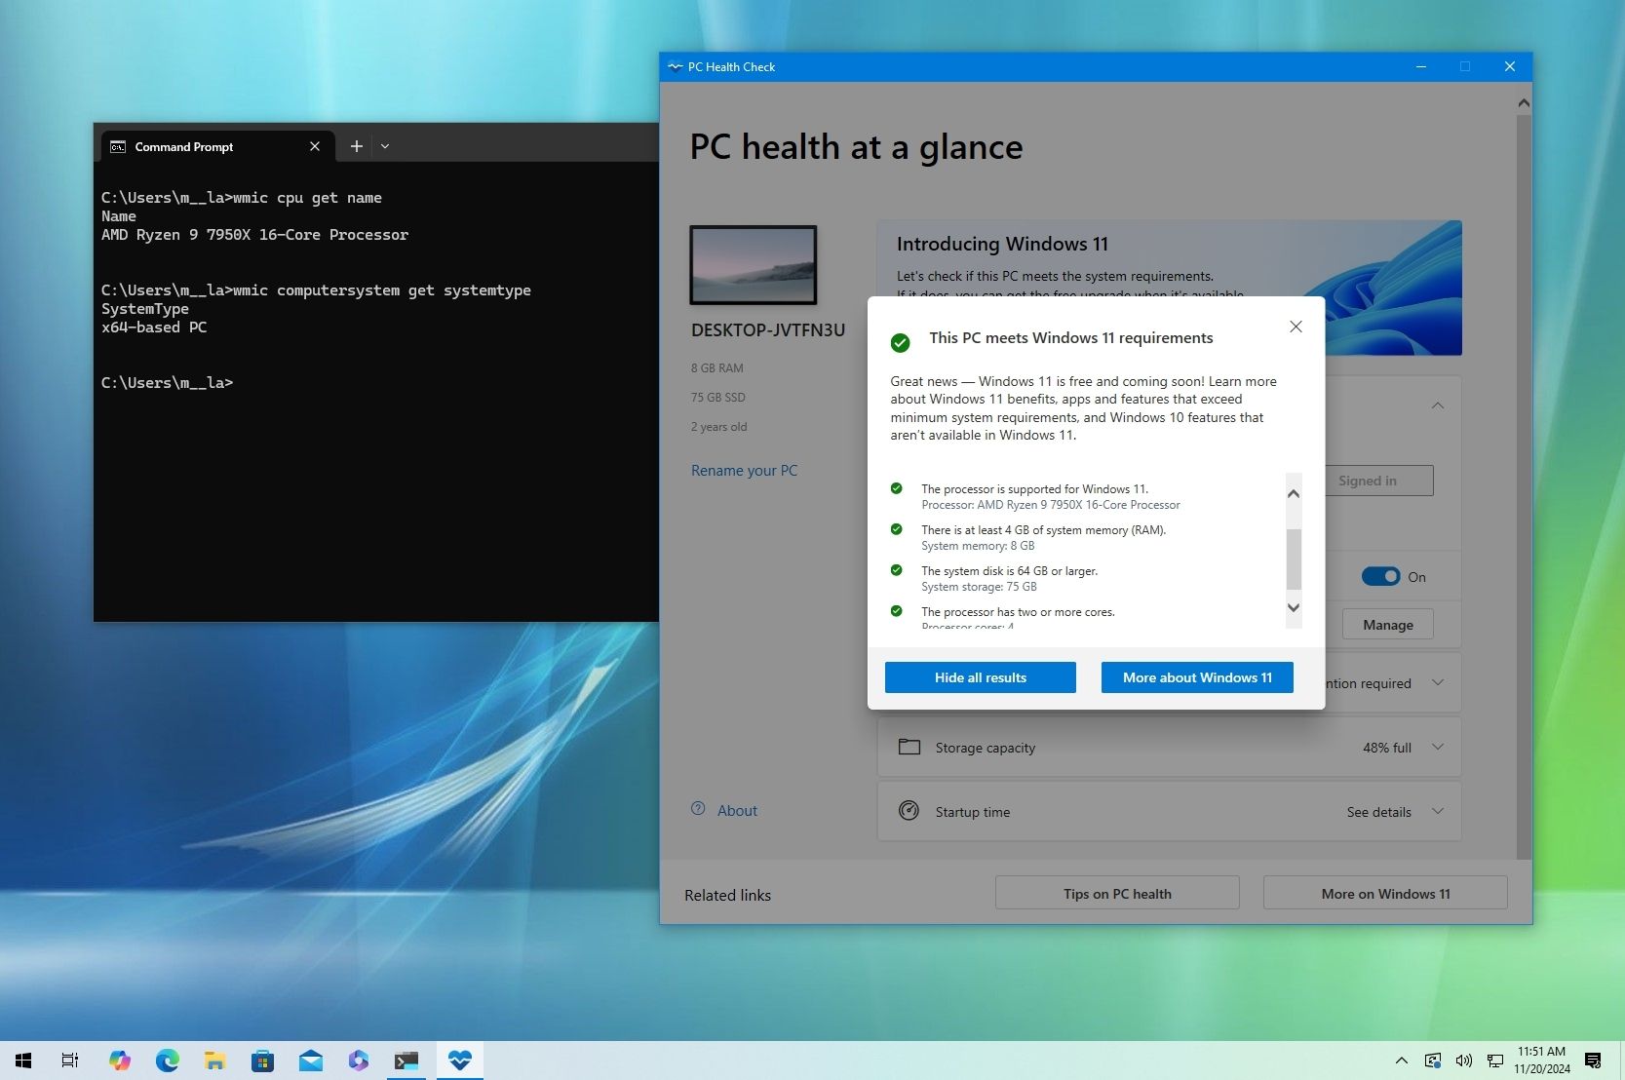Screen dimensions: 1625x1080
Task: Open the terminal tab dropdown menu
Action: coord(385,145)
